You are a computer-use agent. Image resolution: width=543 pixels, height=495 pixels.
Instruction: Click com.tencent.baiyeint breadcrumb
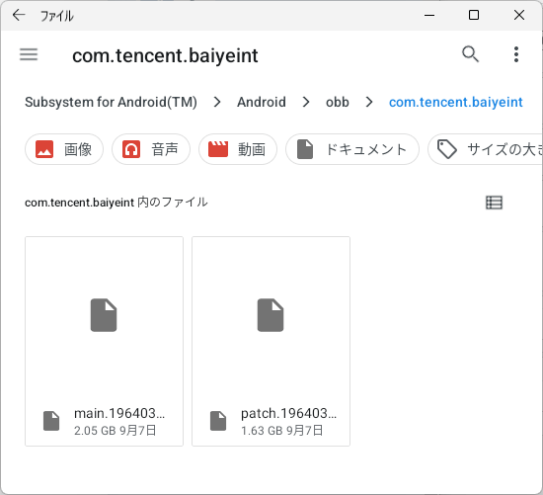456,102
